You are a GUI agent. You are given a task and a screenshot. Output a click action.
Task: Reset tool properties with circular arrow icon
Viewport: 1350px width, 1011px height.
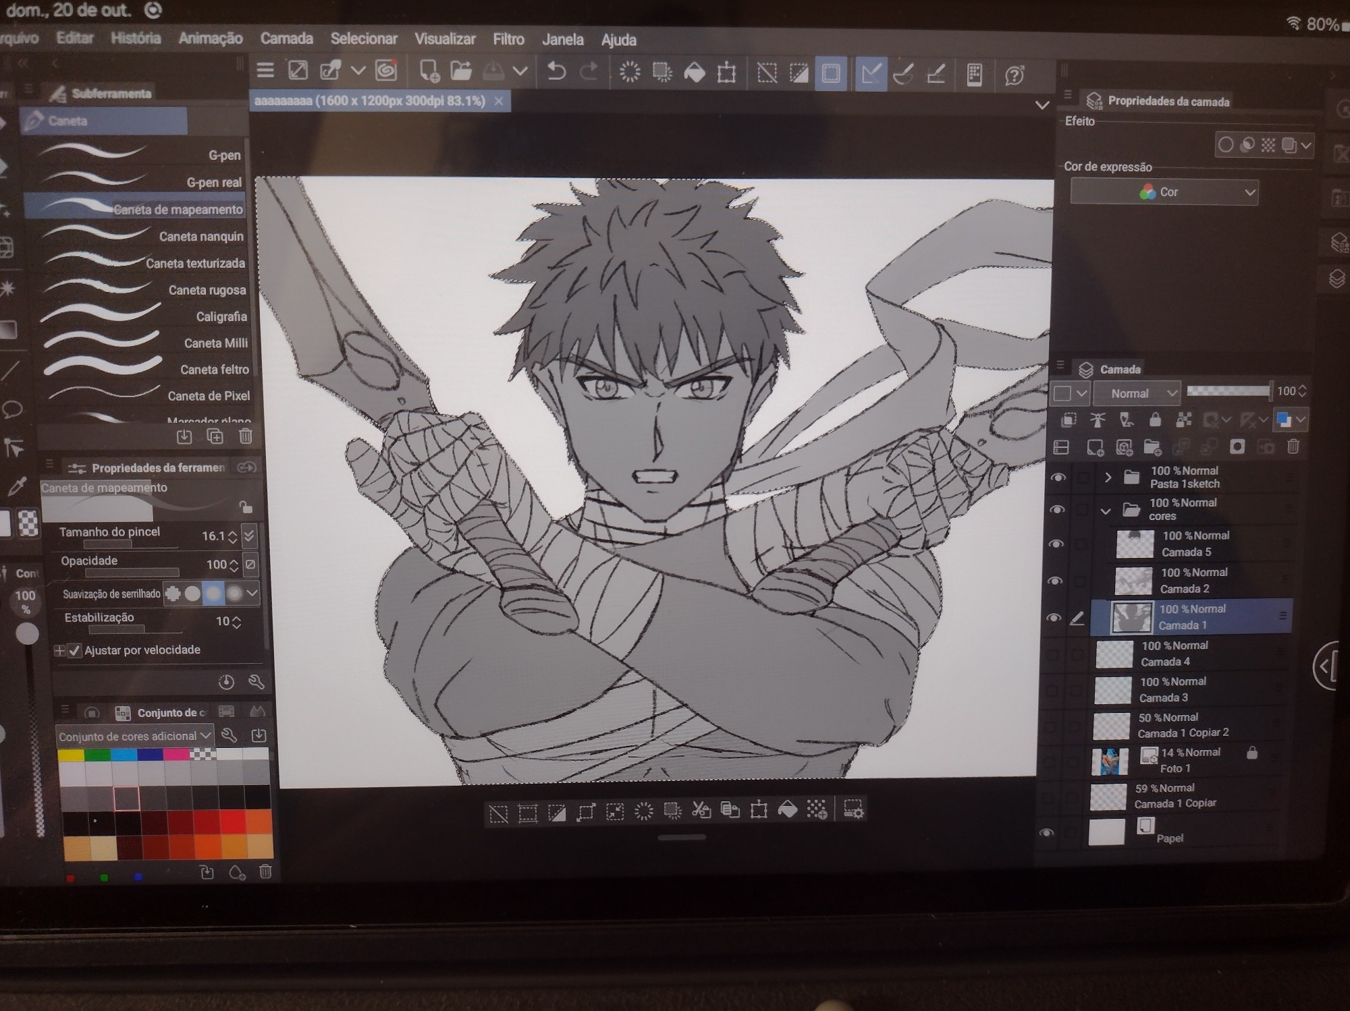pos(227,683)
